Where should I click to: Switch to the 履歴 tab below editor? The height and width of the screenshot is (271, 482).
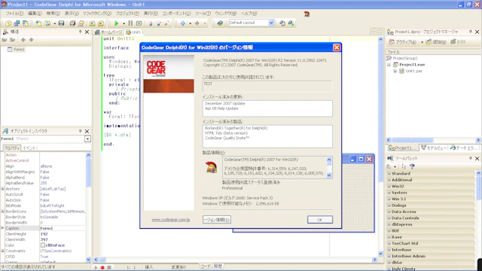pos(218,266)
